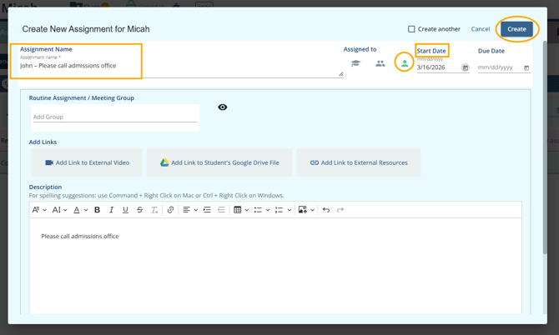Viewport: 559px width, 335px height.
Task: Check the Create another checkbox
Action: (x=411, y=29)
